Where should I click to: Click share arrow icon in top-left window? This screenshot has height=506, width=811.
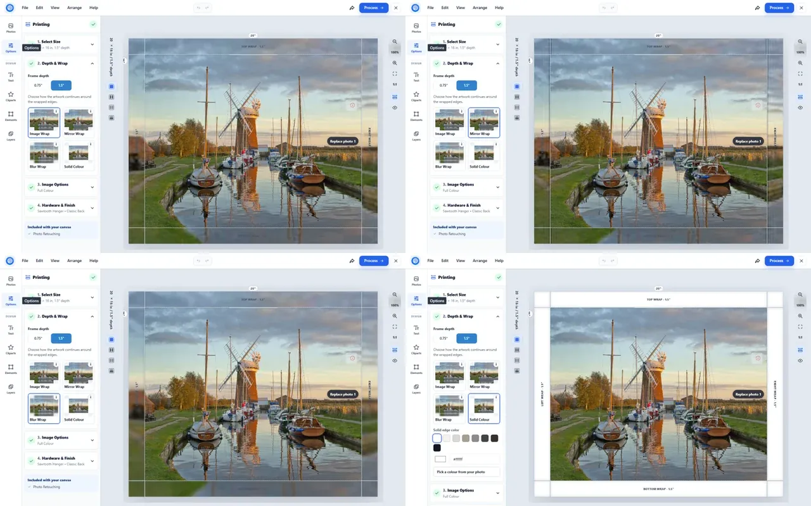pyautogui.click(x=352, y=8)
